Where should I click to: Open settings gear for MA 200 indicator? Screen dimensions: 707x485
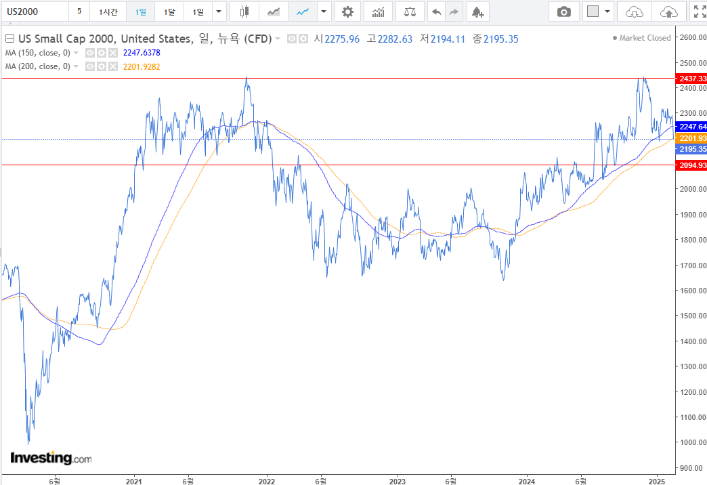pyautogui.click(x=102, y=66)
